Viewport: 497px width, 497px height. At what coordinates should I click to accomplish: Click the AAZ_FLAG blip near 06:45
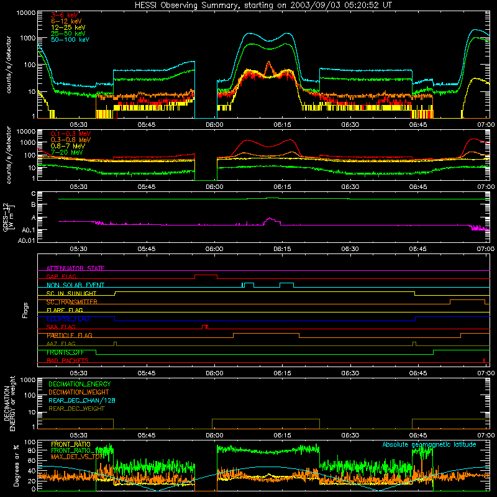(414, 343)
